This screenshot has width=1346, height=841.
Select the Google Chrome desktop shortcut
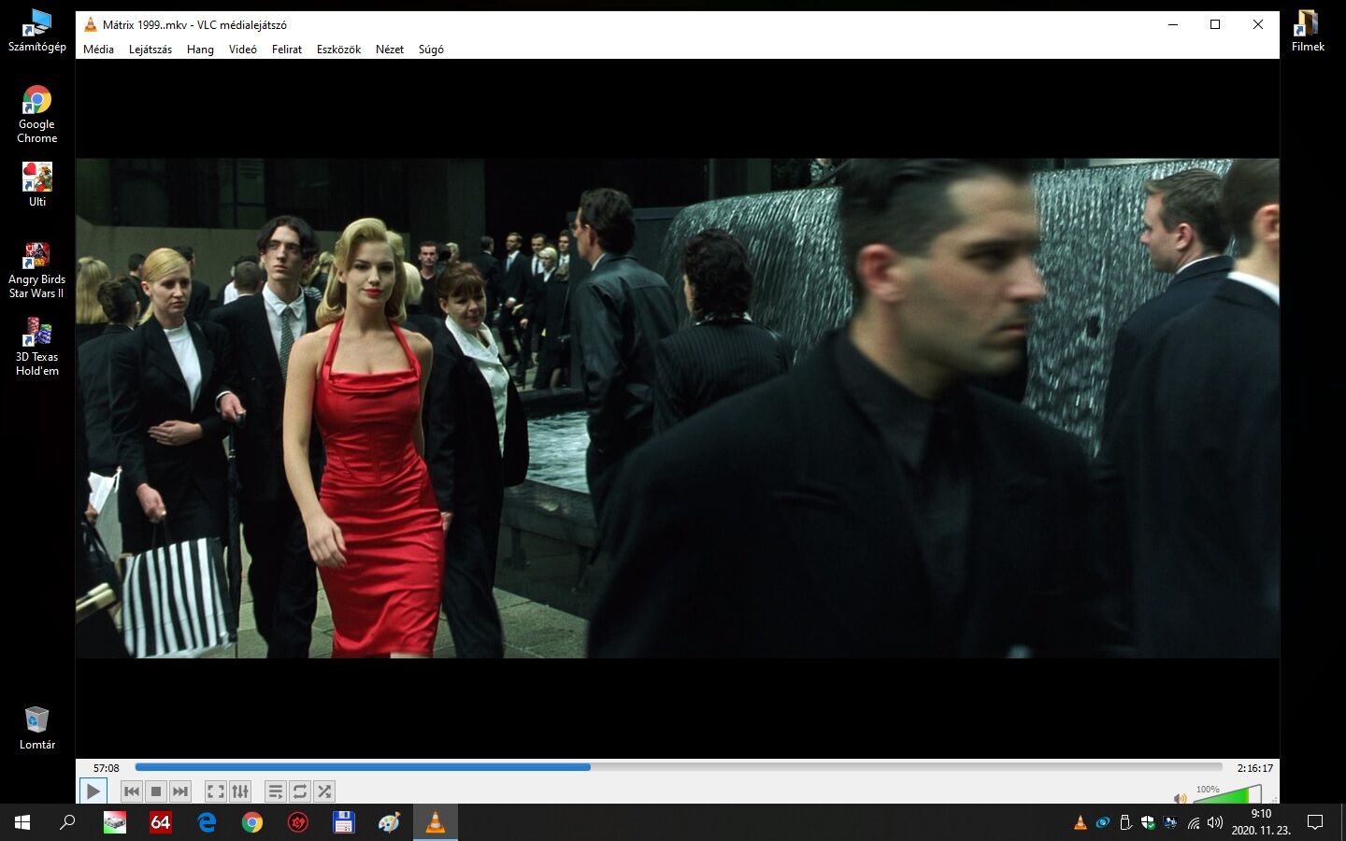37,114
